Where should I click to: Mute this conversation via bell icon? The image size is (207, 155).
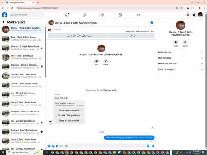(176, 42)
